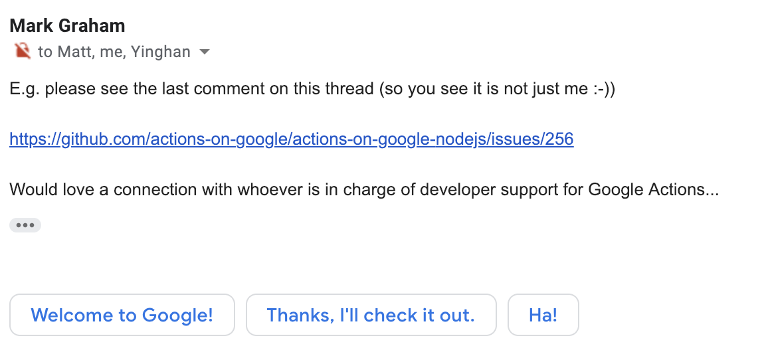The height and width of the screenshot is (356, 768).
Task: Choose the "Thanks, I'll check it out." reply
Action: coord(371,315)
